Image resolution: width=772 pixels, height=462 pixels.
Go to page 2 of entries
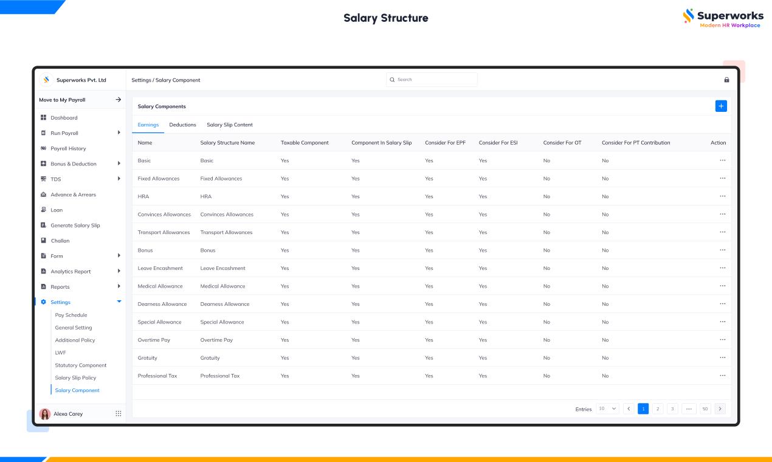tap(658, 409)
